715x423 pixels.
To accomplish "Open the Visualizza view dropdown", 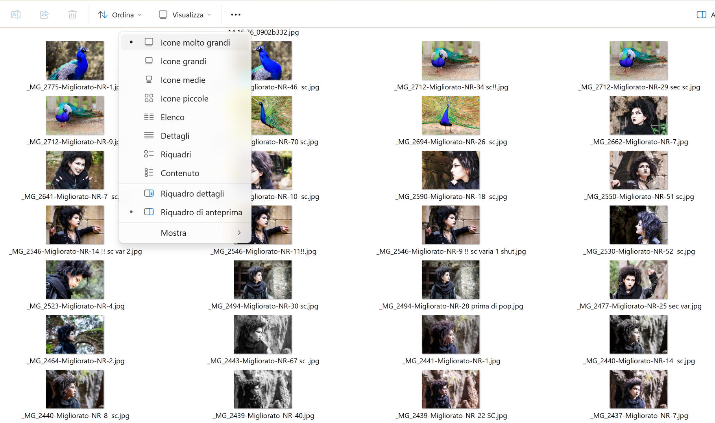I will [x=185, y=15].
